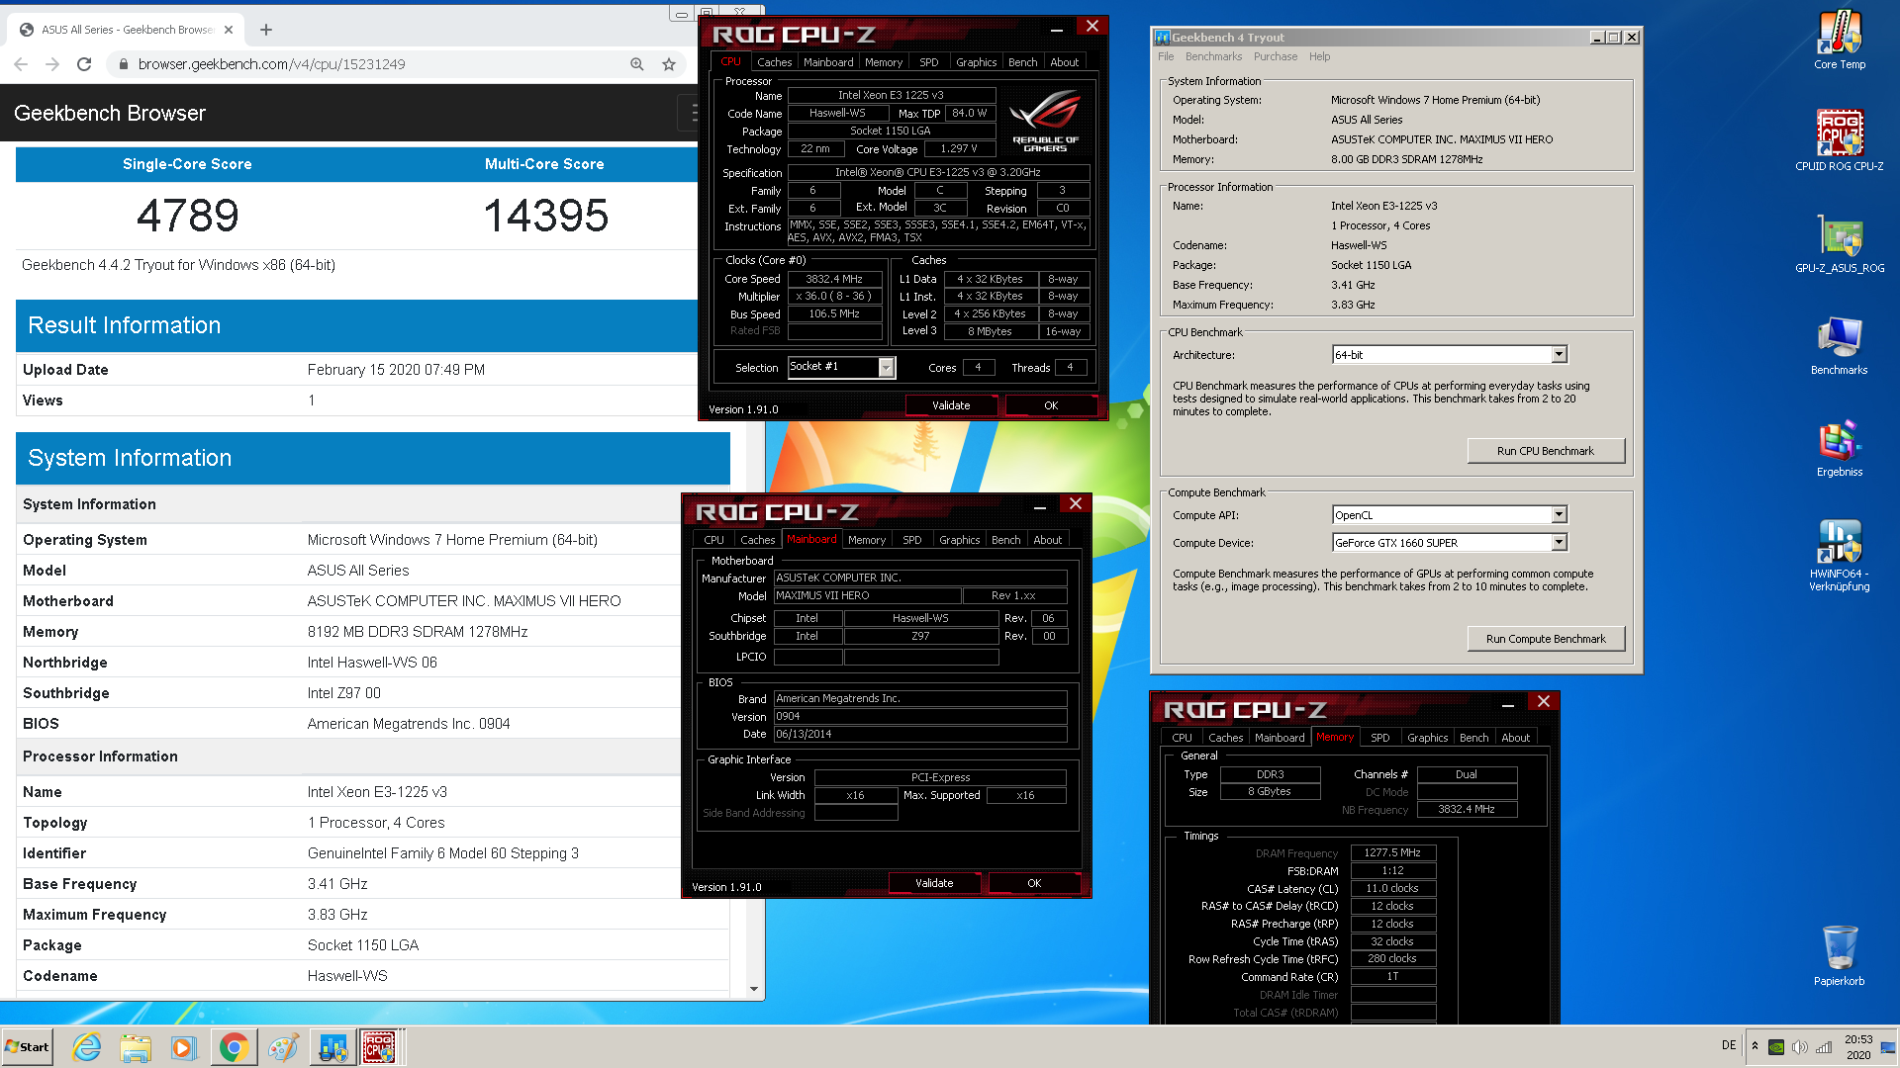Launch GPU-Z_ASUS_ROG from the desktop

(1839, 243)
